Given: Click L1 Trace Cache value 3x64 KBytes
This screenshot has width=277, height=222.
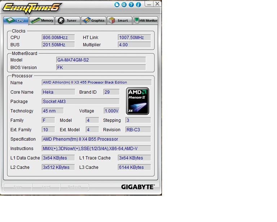Looking at the screenshot, I should pos(135,158).
